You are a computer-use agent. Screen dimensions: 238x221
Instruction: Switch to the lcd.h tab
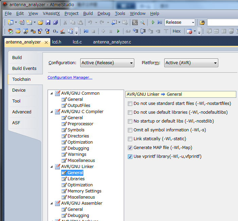pyautogui.click(x=57, y=42)
